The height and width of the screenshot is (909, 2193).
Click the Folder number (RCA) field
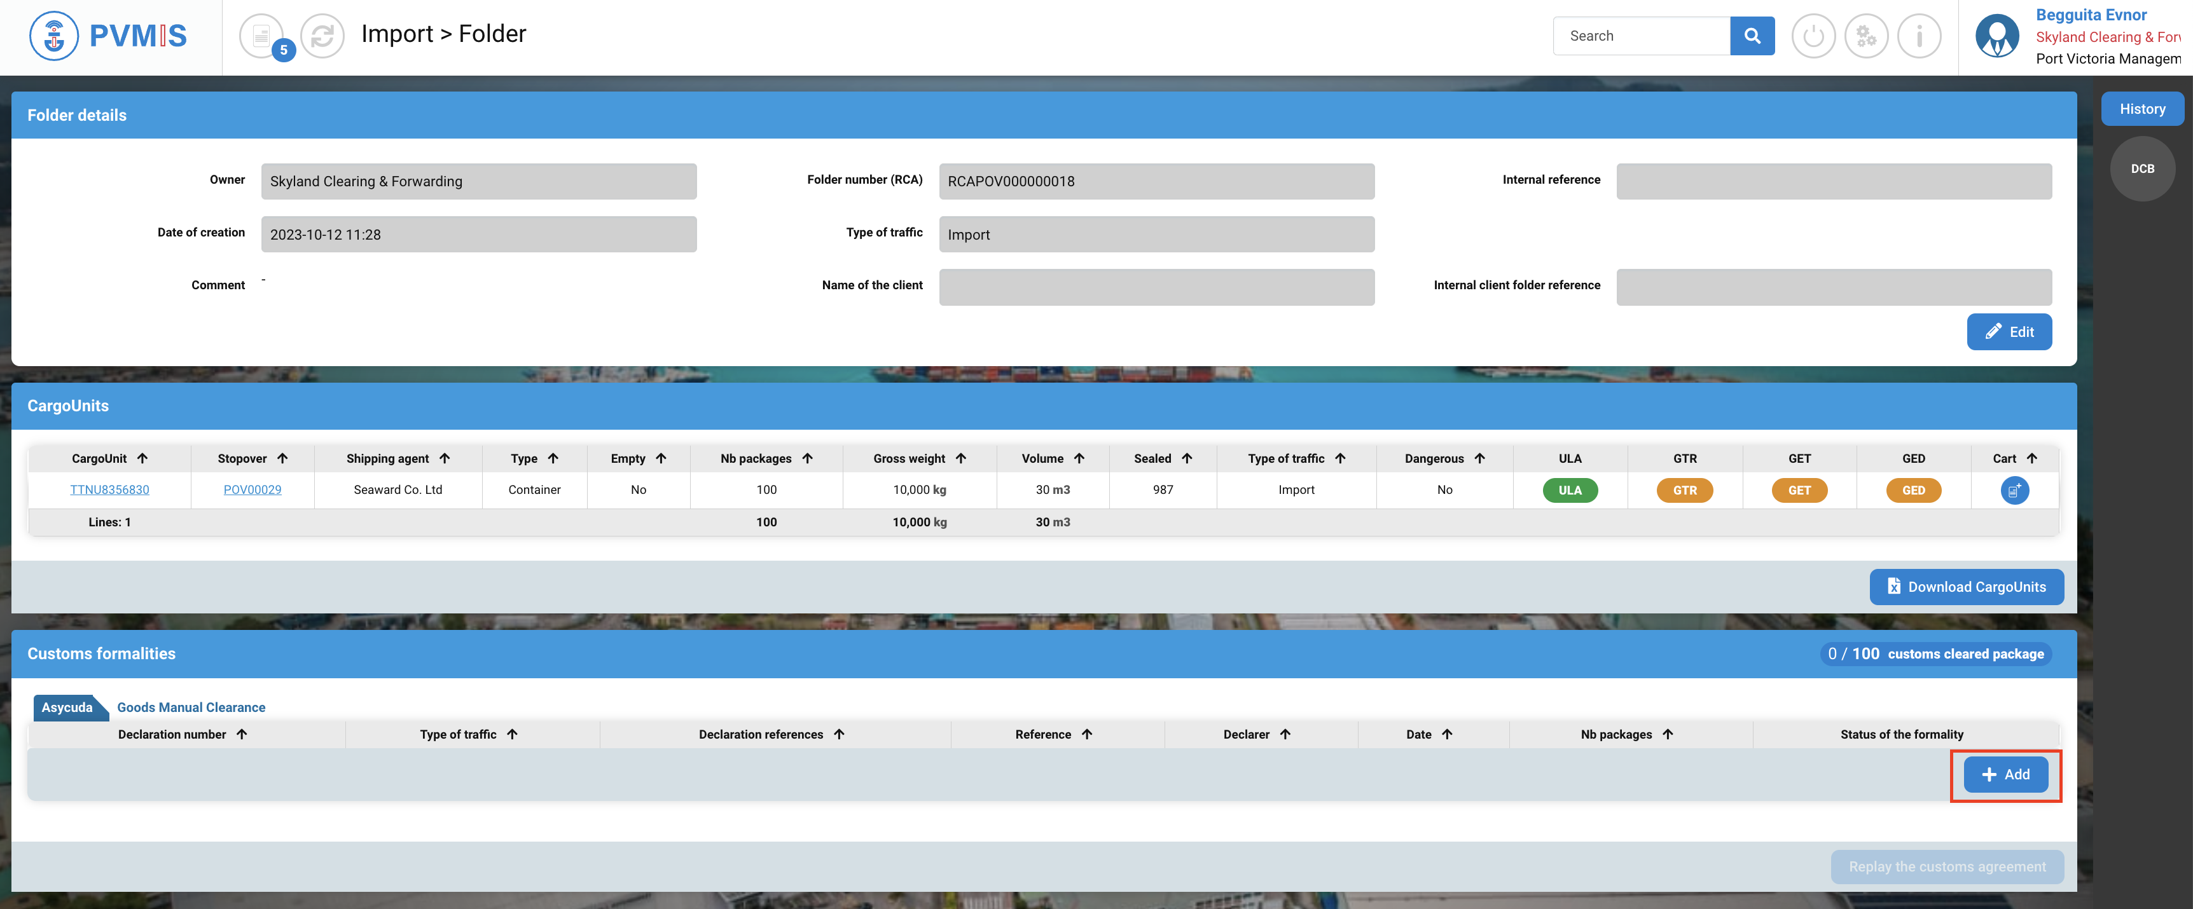1156,181
